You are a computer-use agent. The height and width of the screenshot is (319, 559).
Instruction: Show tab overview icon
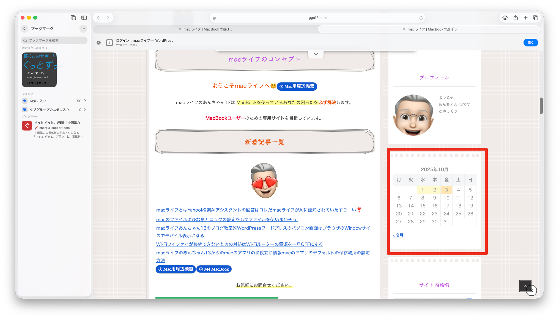click(535, 18)
